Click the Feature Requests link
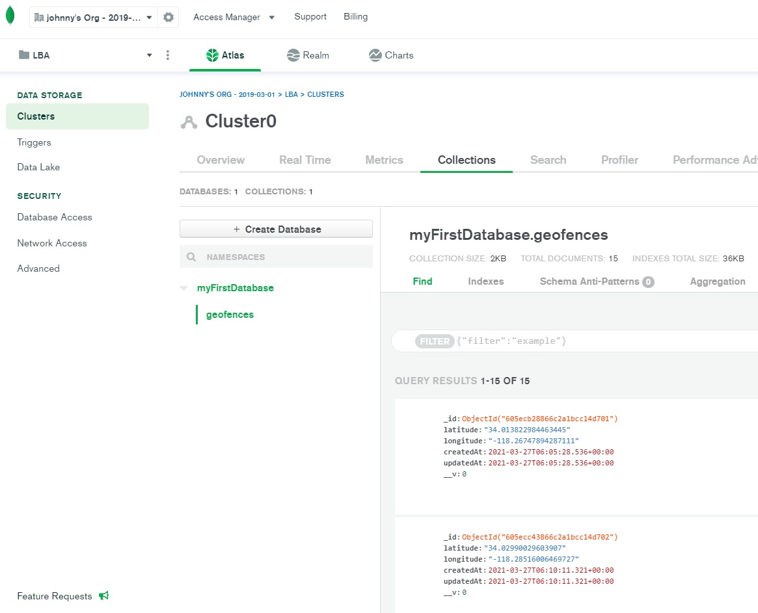The width and height of the screenshot is (758, 613). [55, 596]
